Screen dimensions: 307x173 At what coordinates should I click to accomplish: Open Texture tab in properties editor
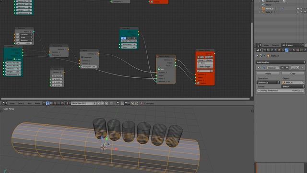298,50
